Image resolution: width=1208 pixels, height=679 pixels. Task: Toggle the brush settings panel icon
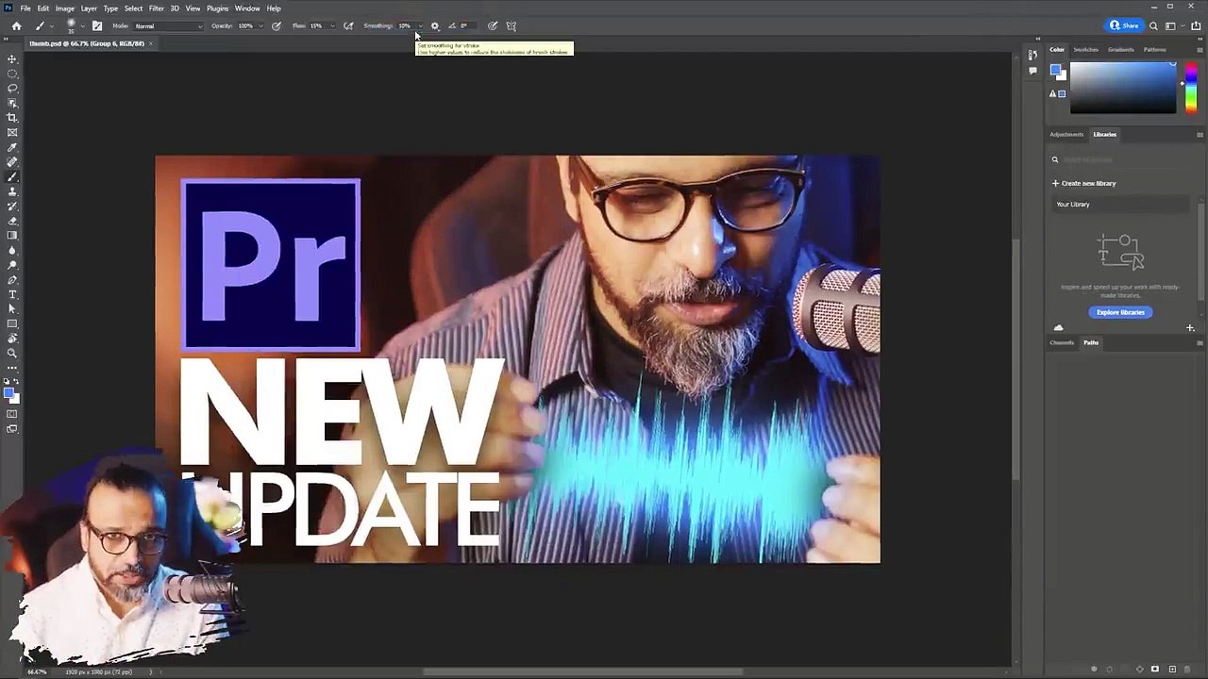(97, 25)
